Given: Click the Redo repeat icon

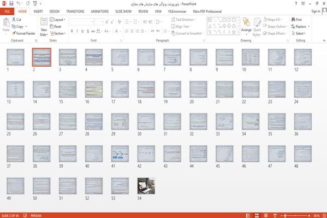Looking at the screenshot, I should tap(28, 3).
